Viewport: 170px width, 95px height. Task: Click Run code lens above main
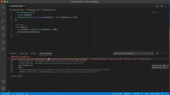[17, 25]
